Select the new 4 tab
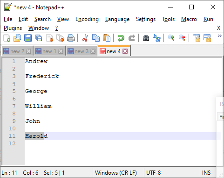Image resolution: width=224 pixels, height=178 pixels. [114, 50]
